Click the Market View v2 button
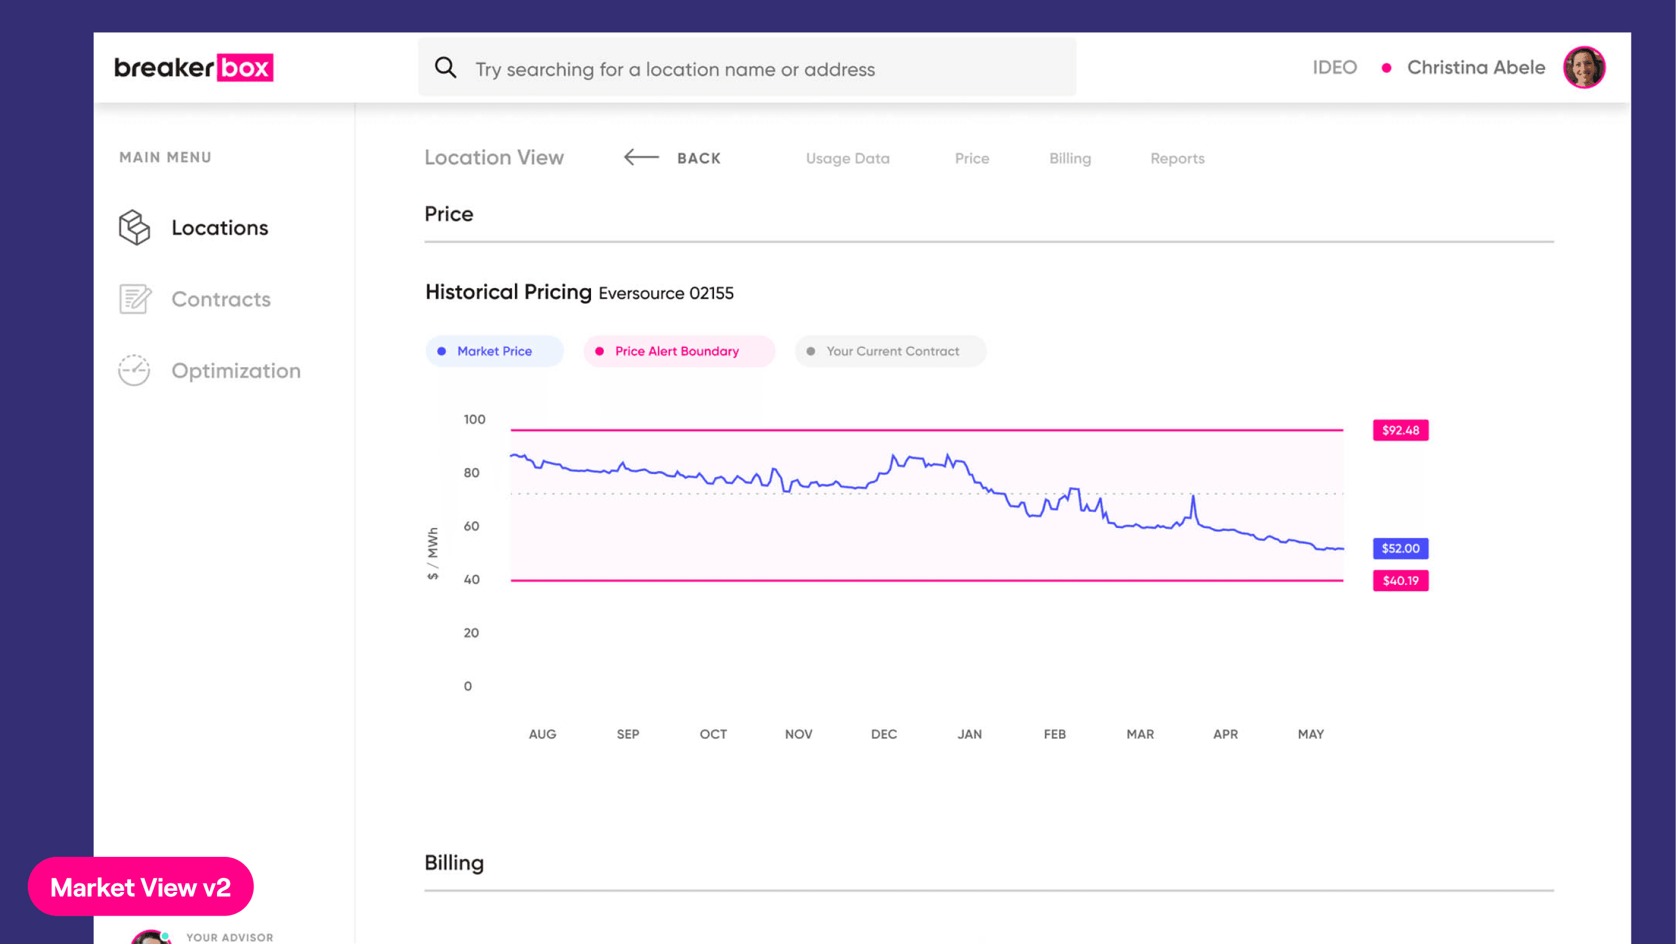The height and width of the screenshot is (944, 1676). pyautogui.click(x=140, y=887)
